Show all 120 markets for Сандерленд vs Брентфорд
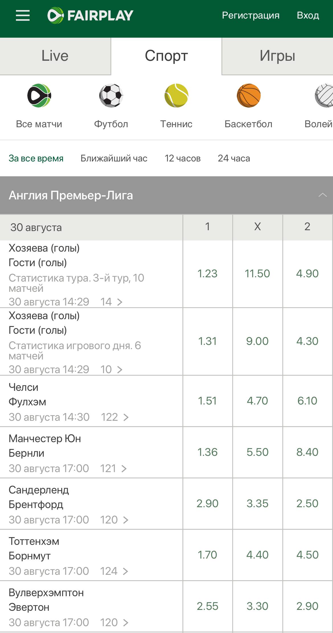The height and width of the screenshot is (633, 333). click(x=114, y=520)
